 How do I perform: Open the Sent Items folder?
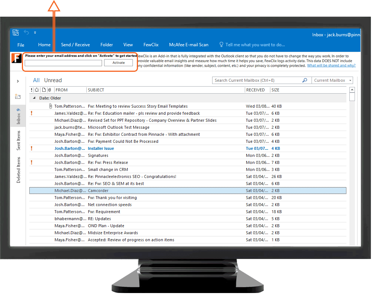tap(18, 141)
